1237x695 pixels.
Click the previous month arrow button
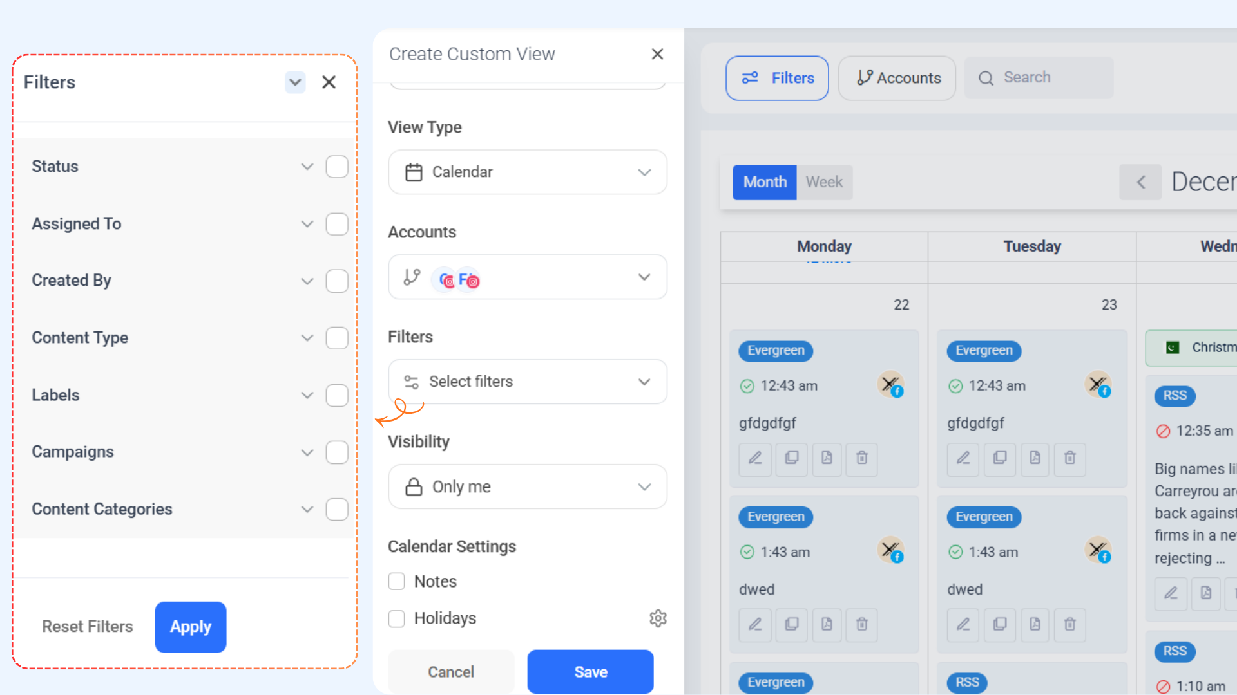[x=1140, y=182]
